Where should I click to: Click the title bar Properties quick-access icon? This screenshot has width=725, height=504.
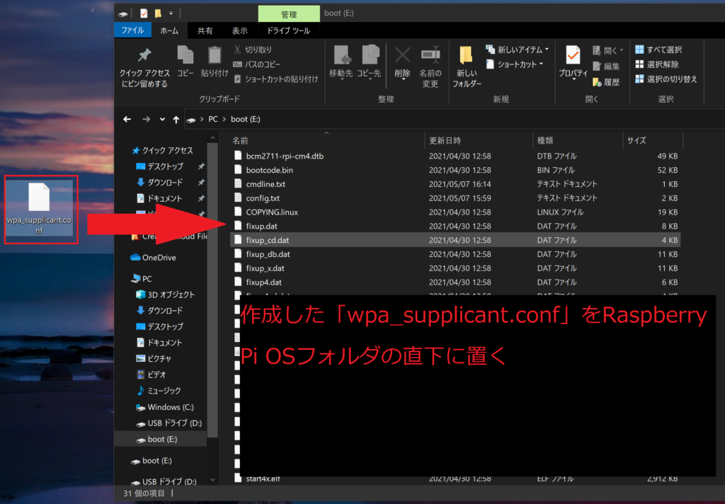(144, 13)
